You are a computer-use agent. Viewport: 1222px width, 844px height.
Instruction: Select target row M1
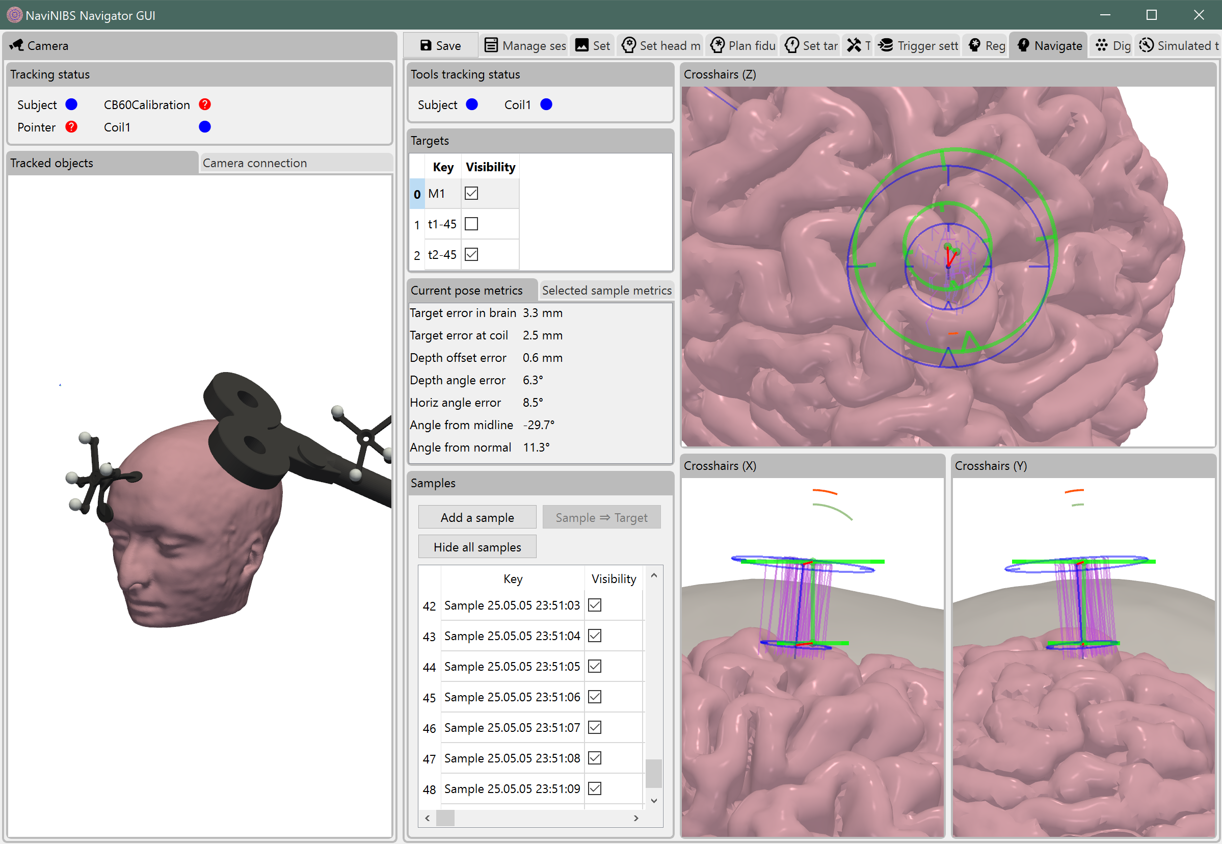464,194
